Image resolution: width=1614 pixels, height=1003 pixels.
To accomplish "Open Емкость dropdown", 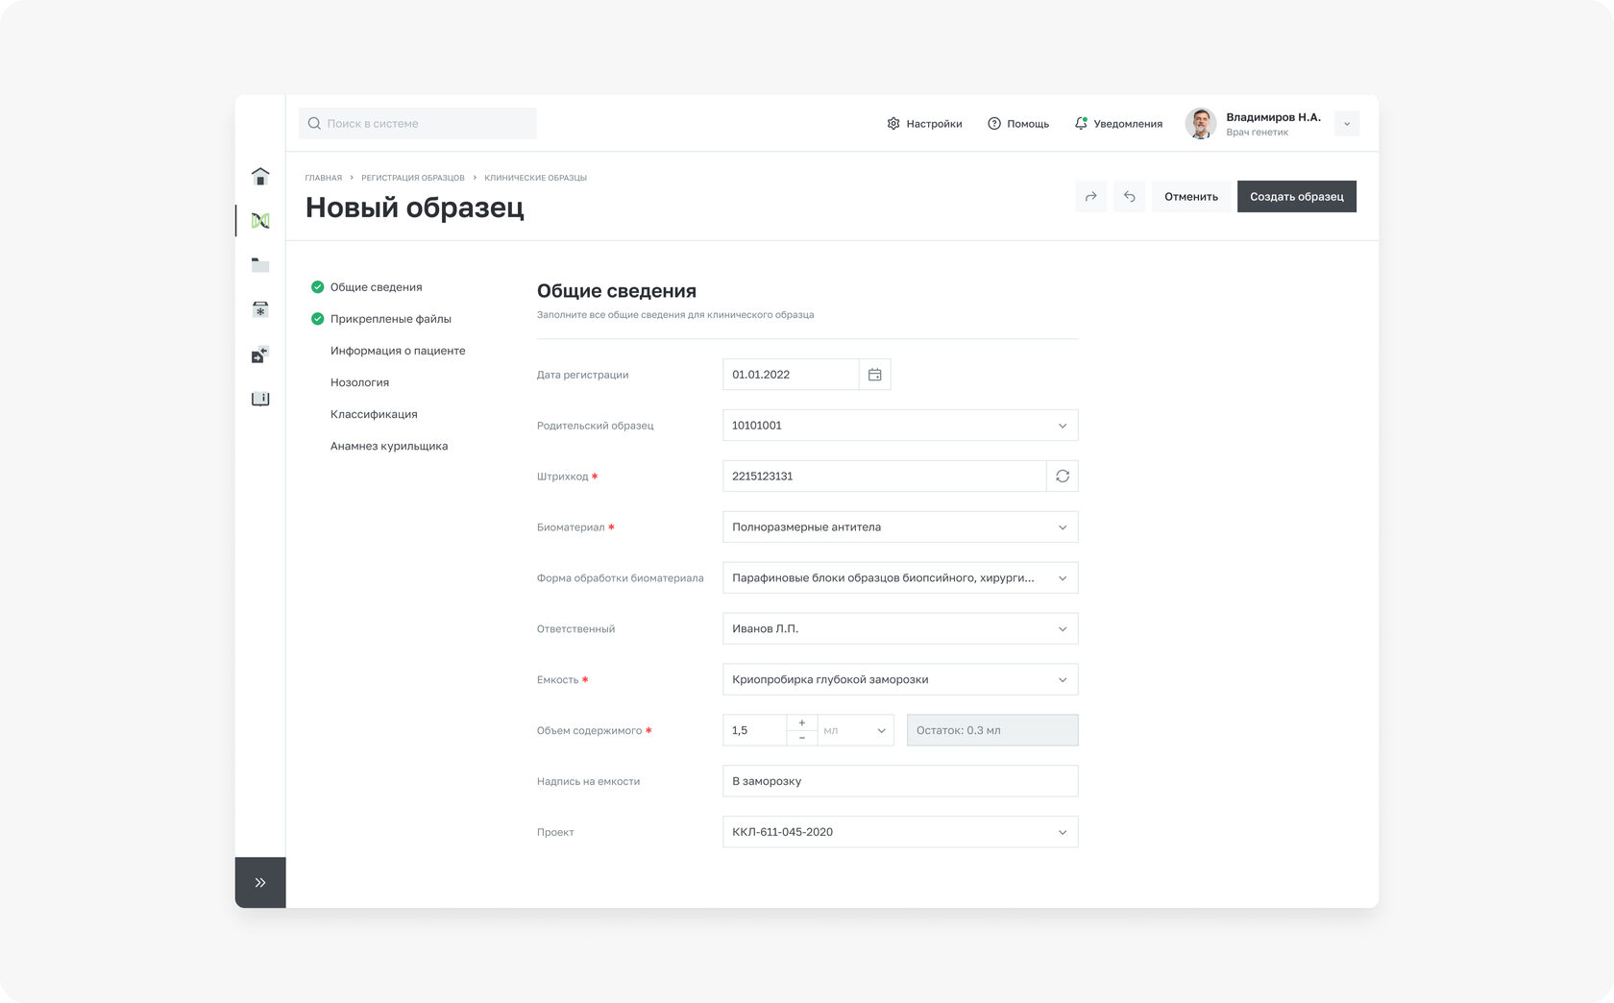I will pos(900,680).
